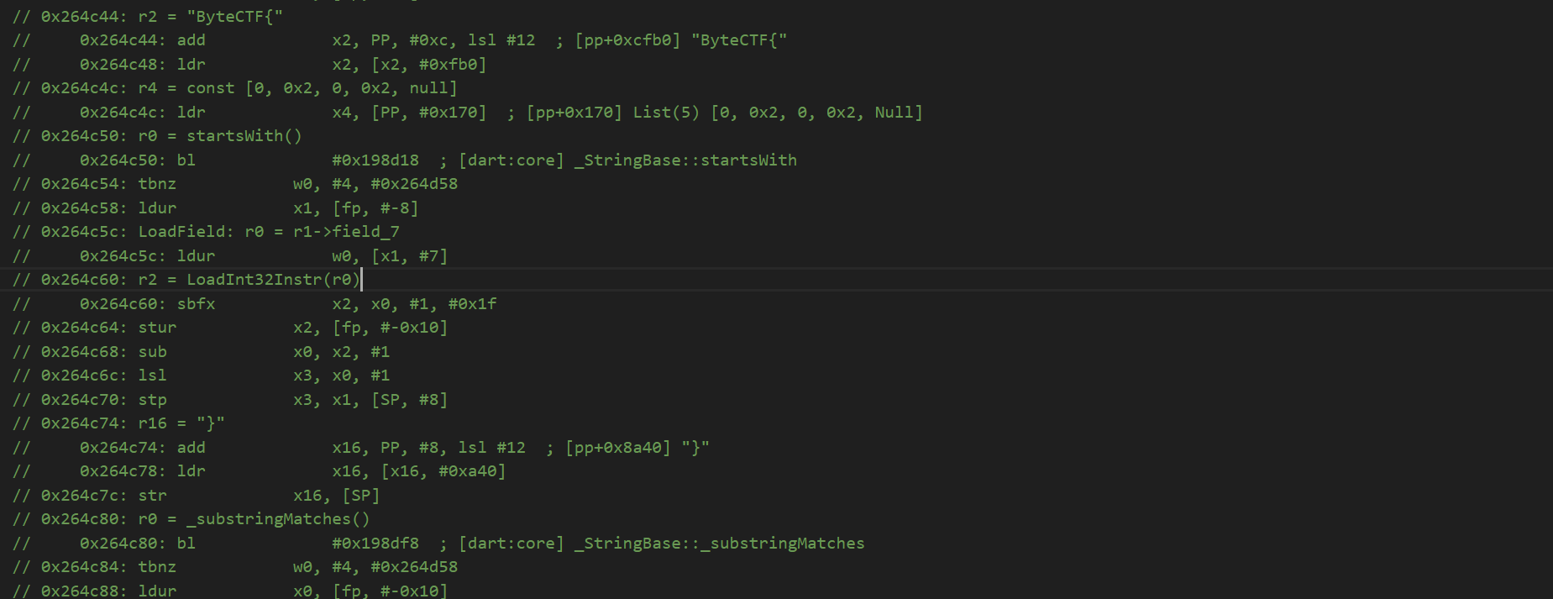Click the sbfx instruction mnemonic
Image resolution: width=1553 pixels, height=599 pixels.
tap(196, 304)
